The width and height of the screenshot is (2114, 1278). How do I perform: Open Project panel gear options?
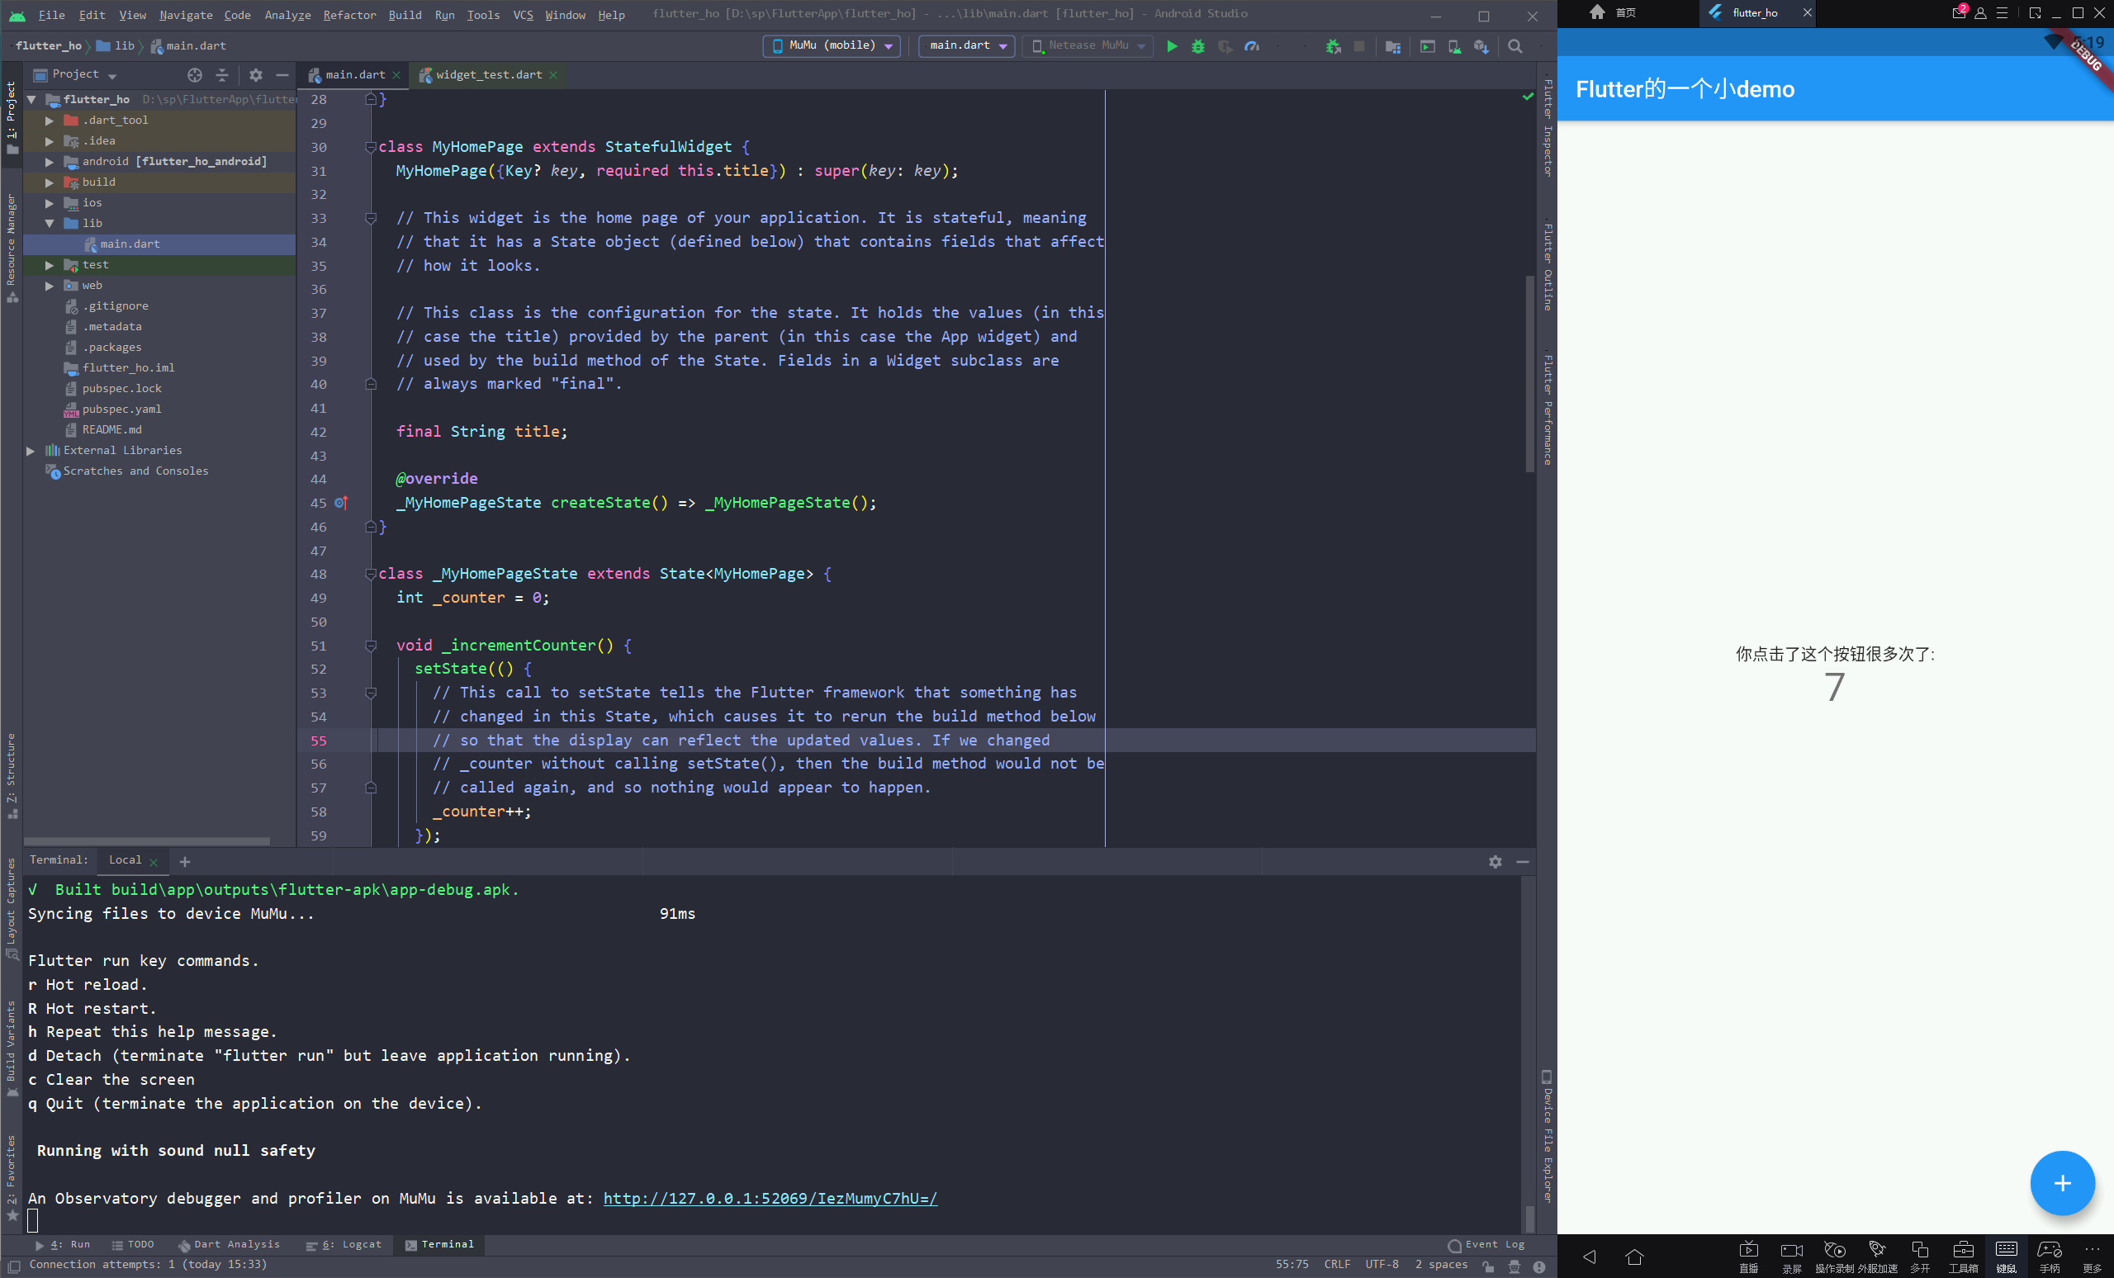coord(256,74)
